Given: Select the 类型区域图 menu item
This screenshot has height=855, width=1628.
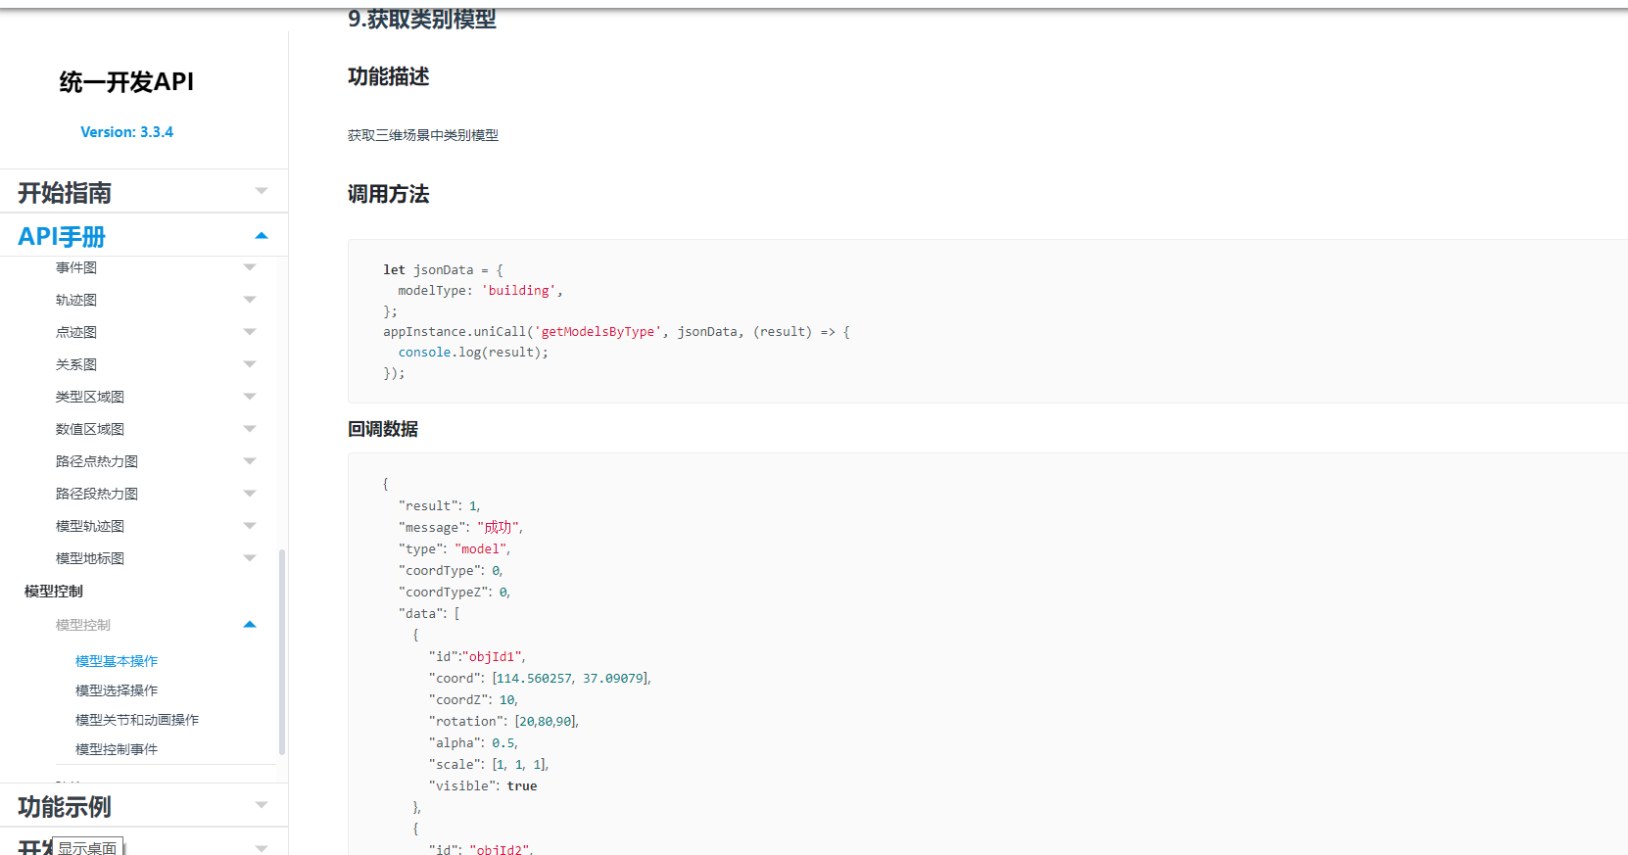Looking at the screenshot, I should [90, 397].
